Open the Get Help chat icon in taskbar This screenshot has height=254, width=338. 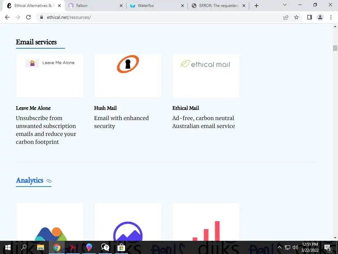point(105,247)
